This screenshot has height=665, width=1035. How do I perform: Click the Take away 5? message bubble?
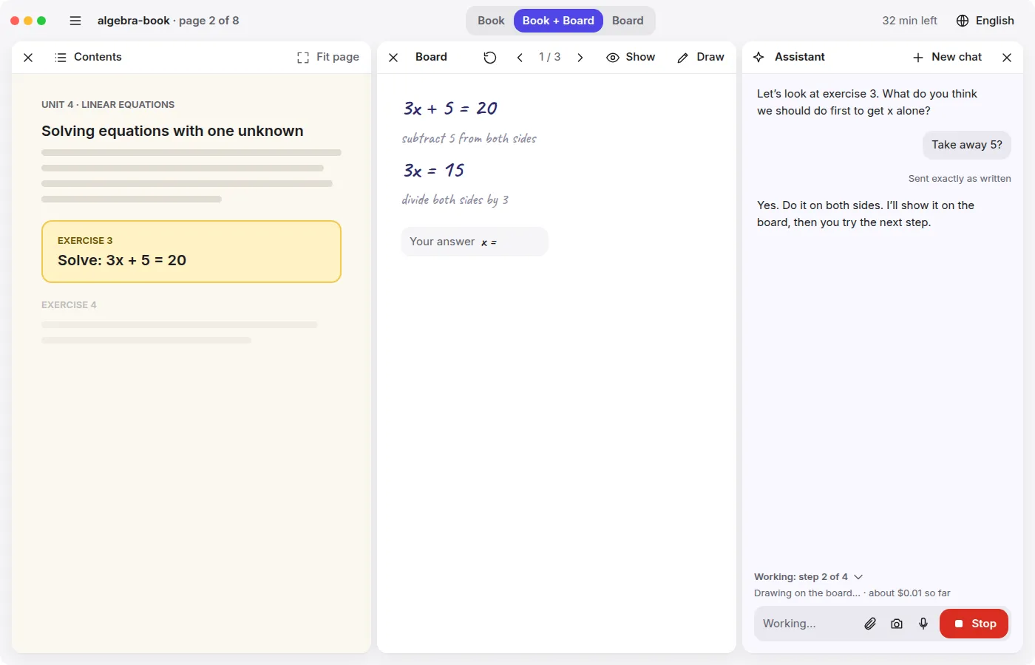(x=967, y=145)
